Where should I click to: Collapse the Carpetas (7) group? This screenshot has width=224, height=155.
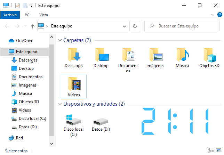coord(60,40)
